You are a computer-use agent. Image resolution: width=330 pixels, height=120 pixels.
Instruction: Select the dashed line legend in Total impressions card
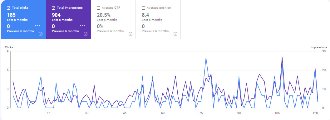[x=82, y=26]
